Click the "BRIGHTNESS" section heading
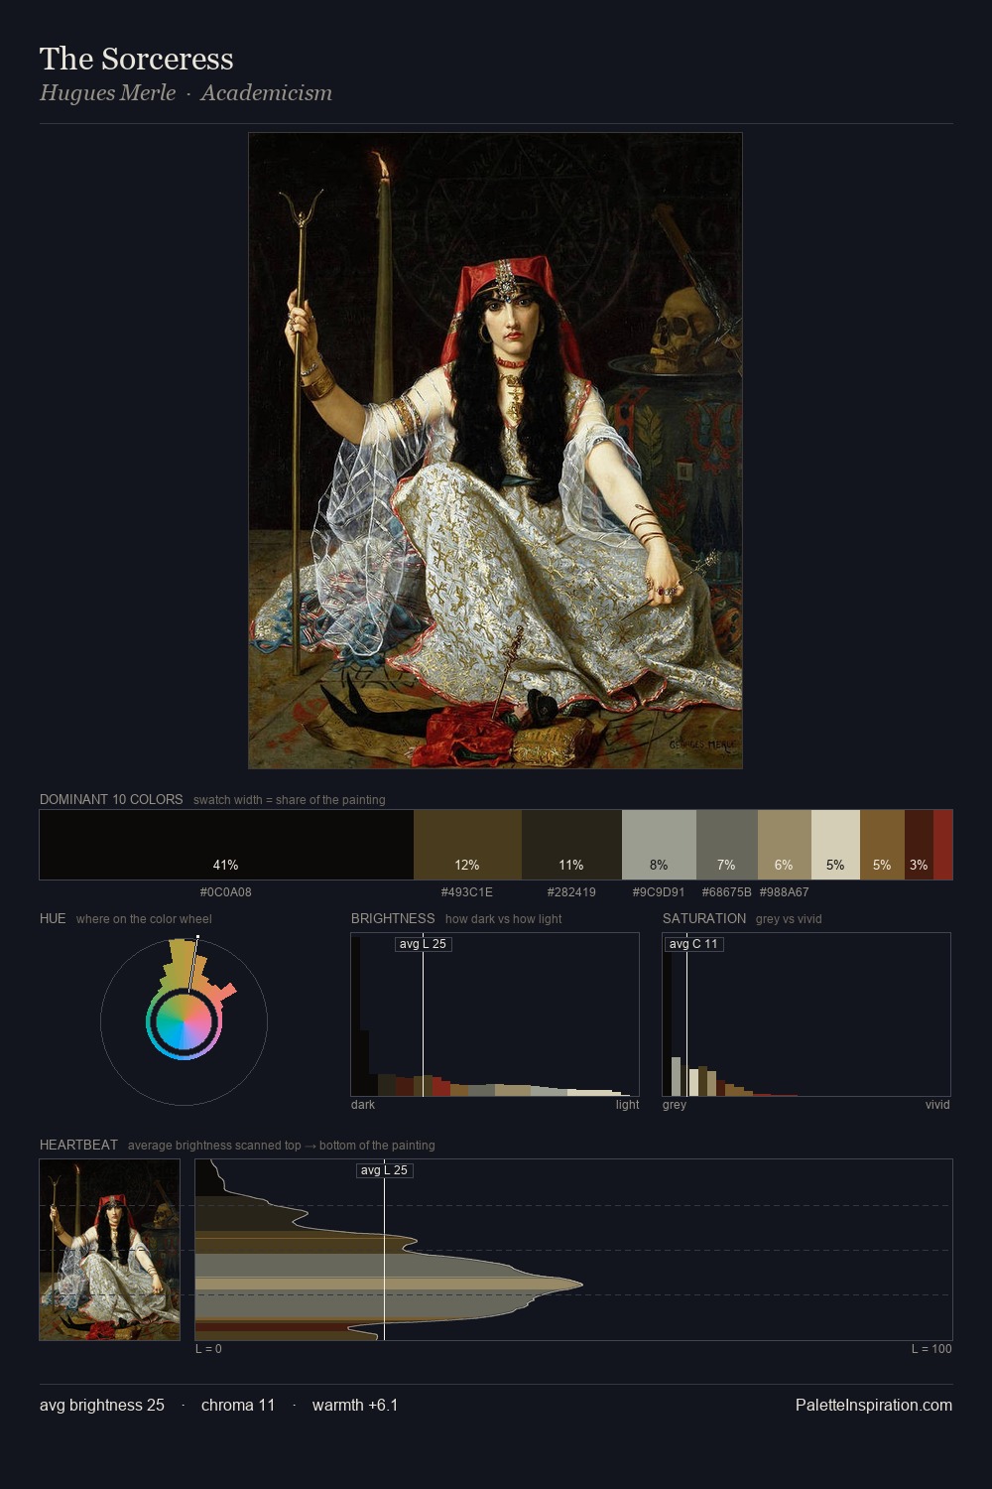This screenshot has width=992, height=1489. pos(393,918)
